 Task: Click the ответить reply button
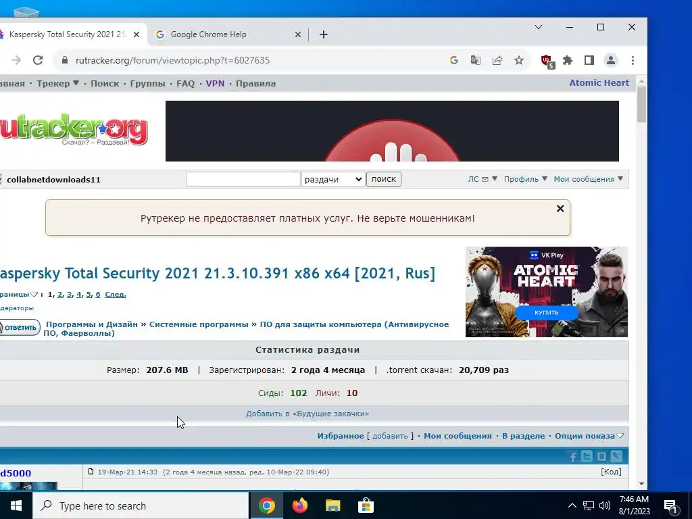point(20,328)
